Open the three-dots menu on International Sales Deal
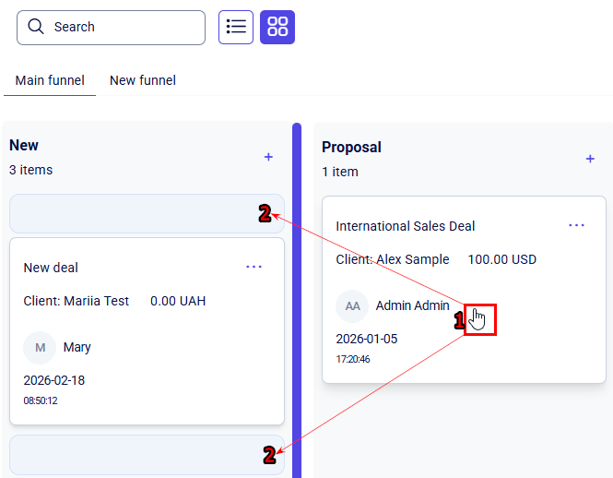The width and height of the screenshot is (613, 478). point(576,225)
